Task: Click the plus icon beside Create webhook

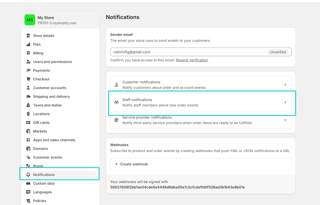Action: 116,164
